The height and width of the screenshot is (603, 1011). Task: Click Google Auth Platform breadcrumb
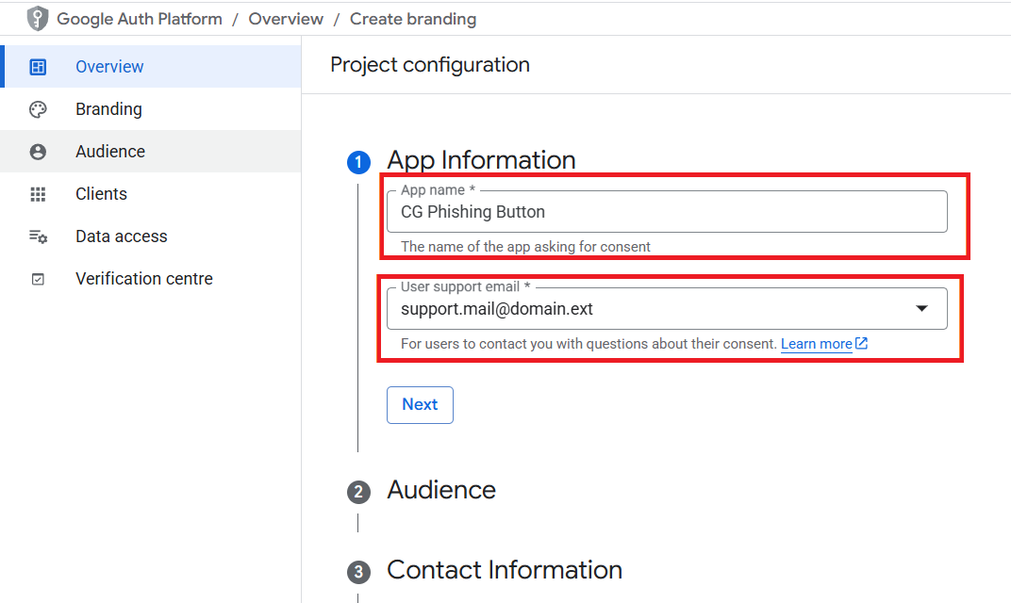140,20
